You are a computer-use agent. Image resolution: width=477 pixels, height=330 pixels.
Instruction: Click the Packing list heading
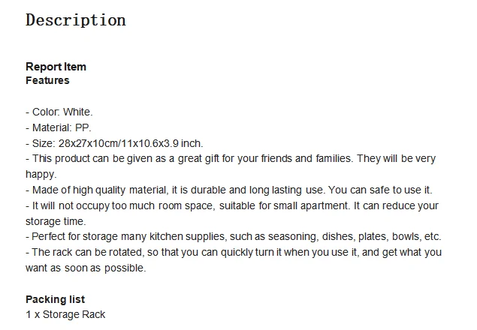point(56,299)
